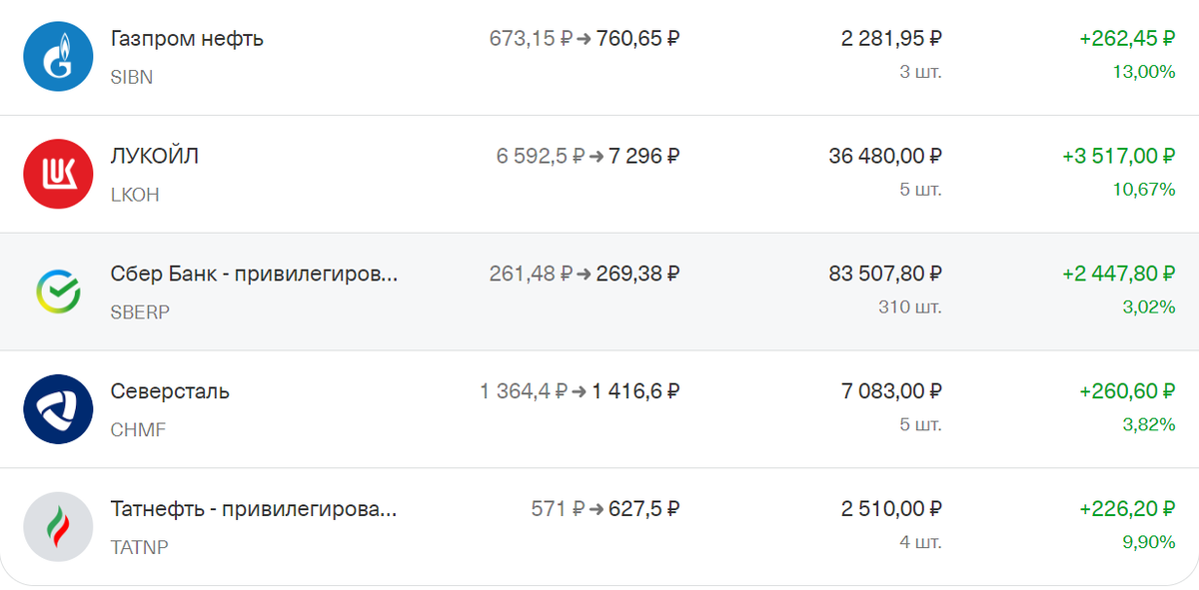This screenshot has width=1199, height=590.
Task: Click the red LUKOIL logo icon
Action: [x=58, y=174]
